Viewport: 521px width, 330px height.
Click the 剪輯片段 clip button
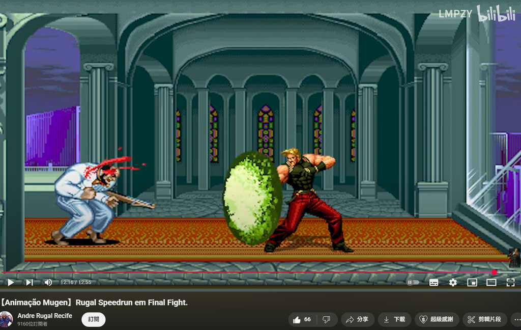485,319
